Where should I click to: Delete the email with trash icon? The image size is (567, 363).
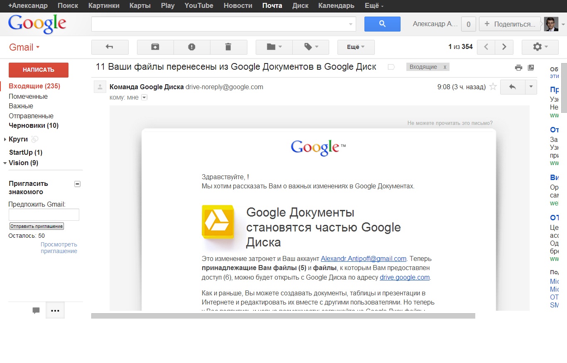228,47
